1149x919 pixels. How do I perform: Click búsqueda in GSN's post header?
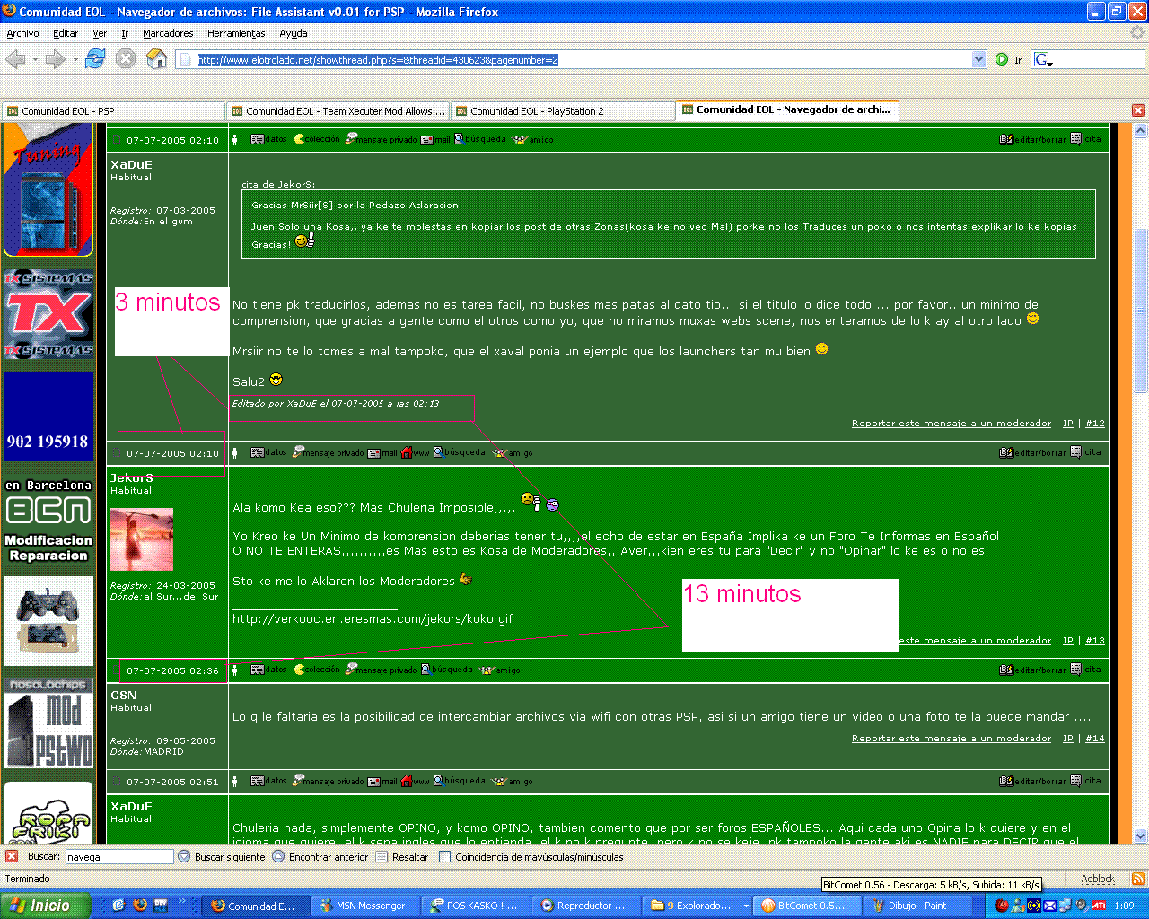point(447,670)
